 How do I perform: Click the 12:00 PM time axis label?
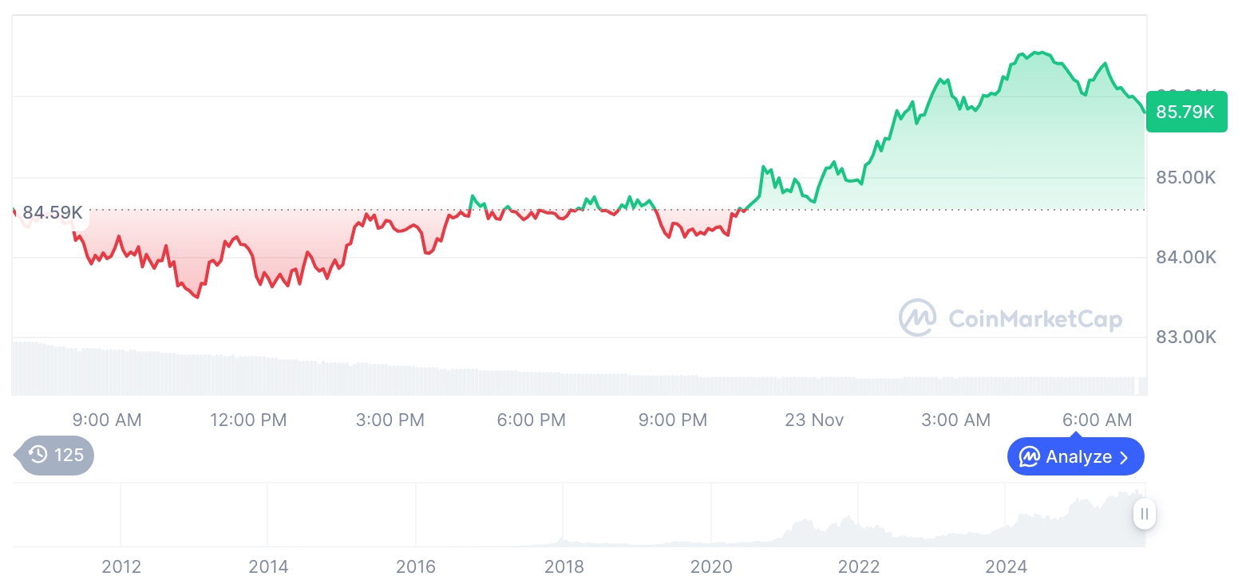248,420
